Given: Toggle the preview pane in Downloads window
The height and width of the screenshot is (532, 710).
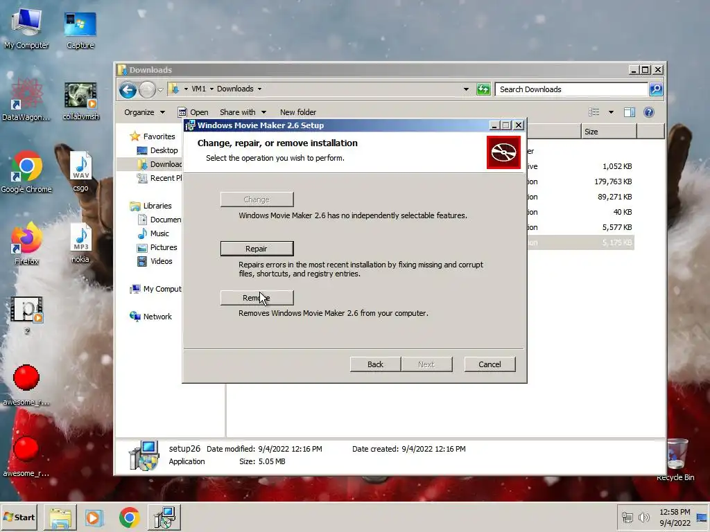Looking at the screenshot, I should (x=630, y=112).
